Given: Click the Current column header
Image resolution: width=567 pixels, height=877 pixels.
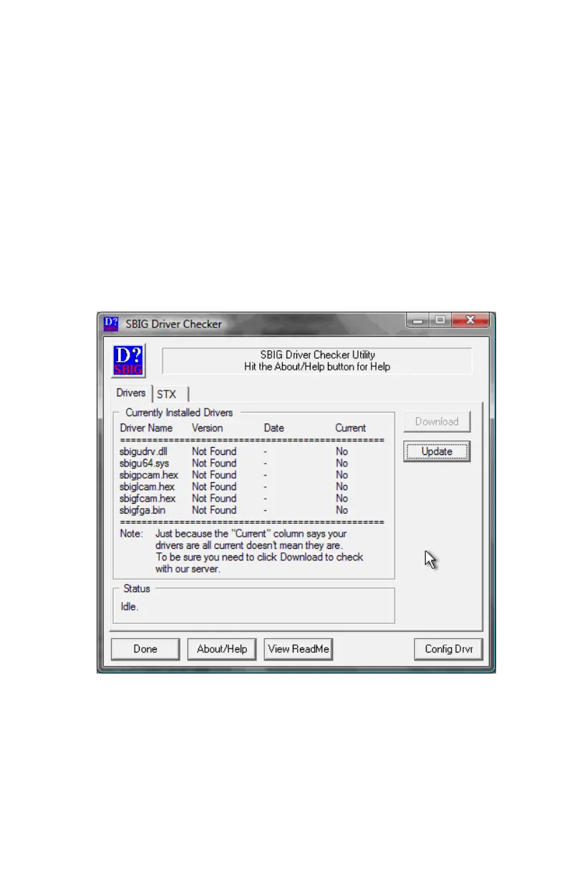Looking at the screenshot, I should pyautogui.click(x=351, y=428).
